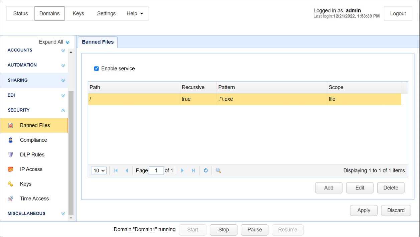Click the Add button
This screenshot has height=237, width=420.
[x=328, y=188]
